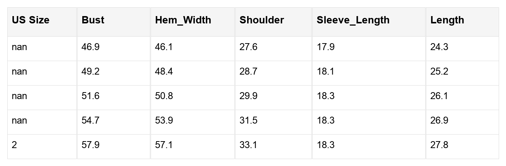Viewport: 506px width, 166px height.
Task: Click the US Size column header
Action: pos(30,20)
